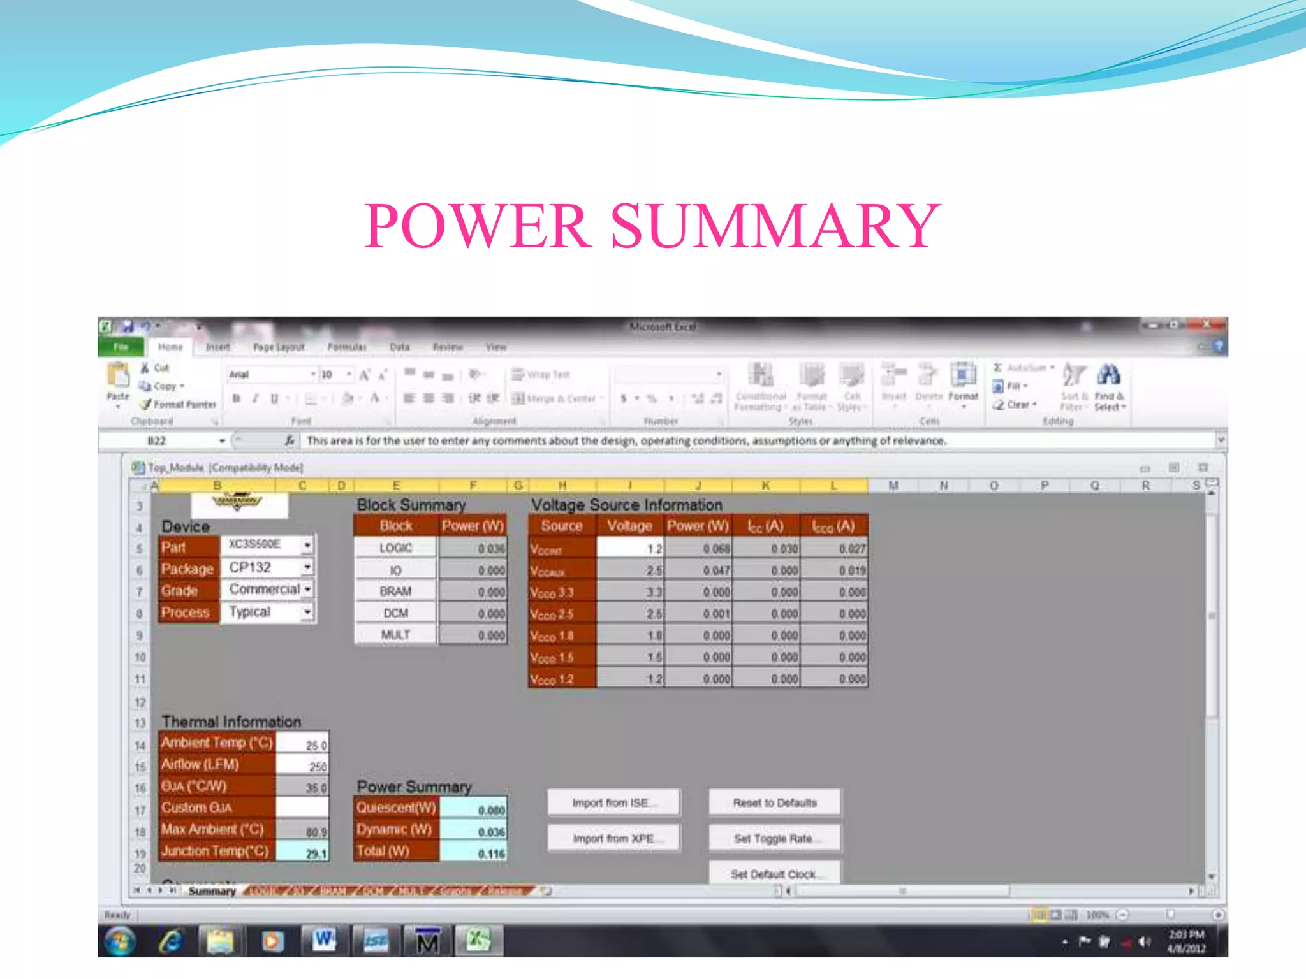Click the Increase Font Size icon
The height and width of the screenshot is (979, 1306).
[x=364, y=375]
